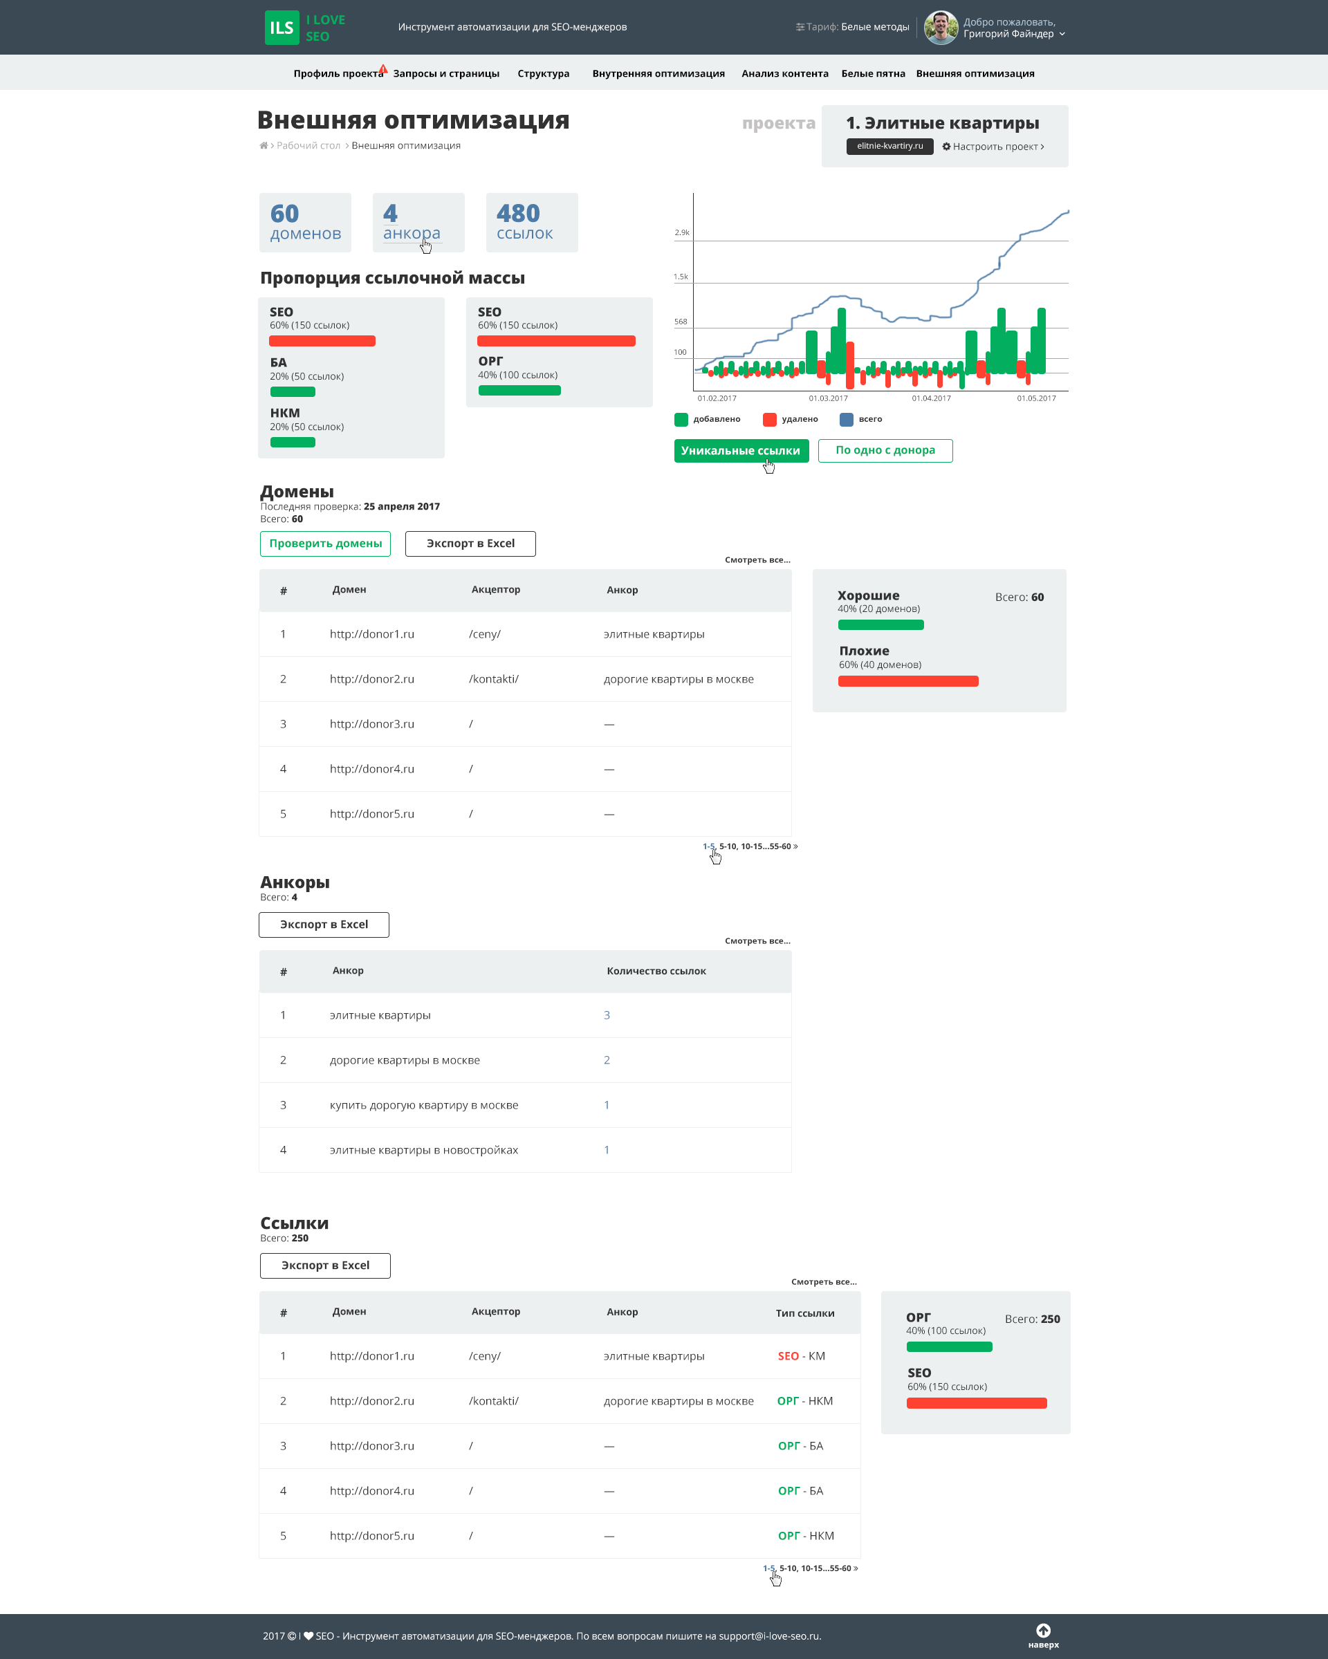
Task: Go to Рабочий стол breadcrumb
Action: pos(308,145)
